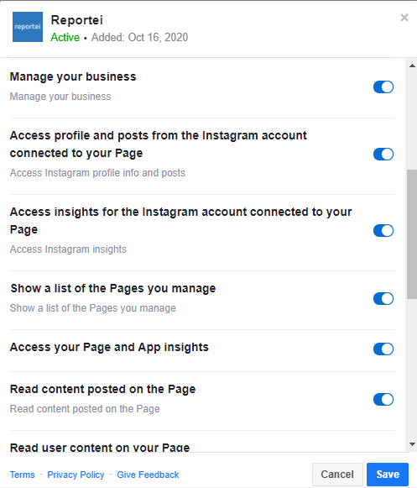Click the Reportei app title
This screenshot has width=417, height=488.
[x=77, y=20]
